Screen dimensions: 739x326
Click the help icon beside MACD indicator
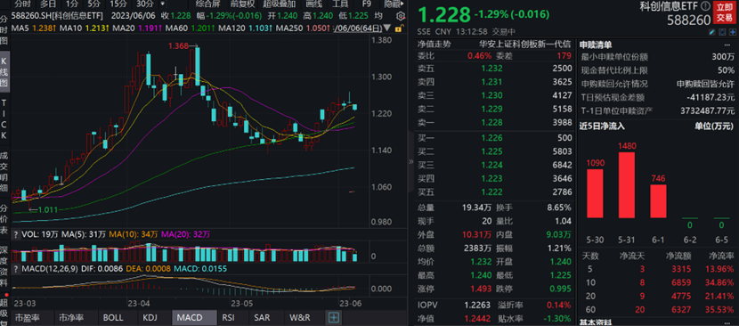click(17, 268)
